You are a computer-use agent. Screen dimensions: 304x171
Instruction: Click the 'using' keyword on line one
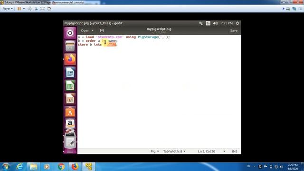131,37
